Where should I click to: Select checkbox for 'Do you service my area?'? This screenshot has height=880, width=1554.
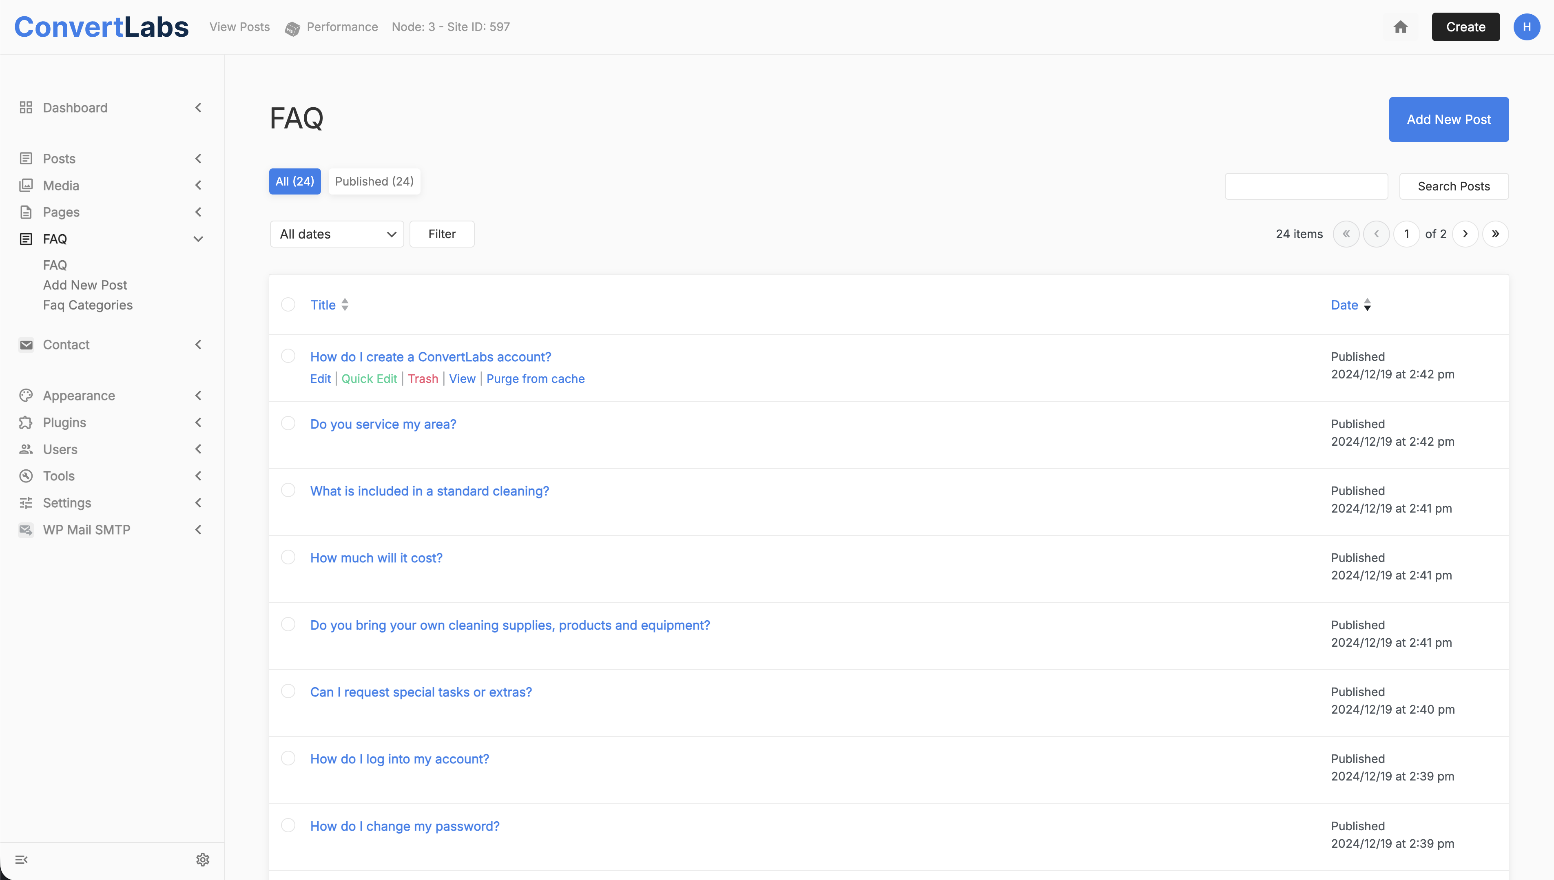coord(288,423)
